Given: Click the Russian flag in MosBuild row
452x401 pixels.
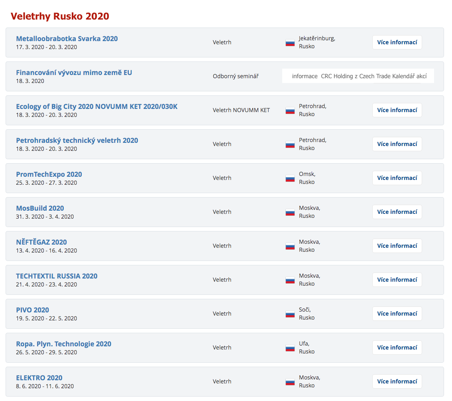Looking at the screenshot, I should (290, 212).
